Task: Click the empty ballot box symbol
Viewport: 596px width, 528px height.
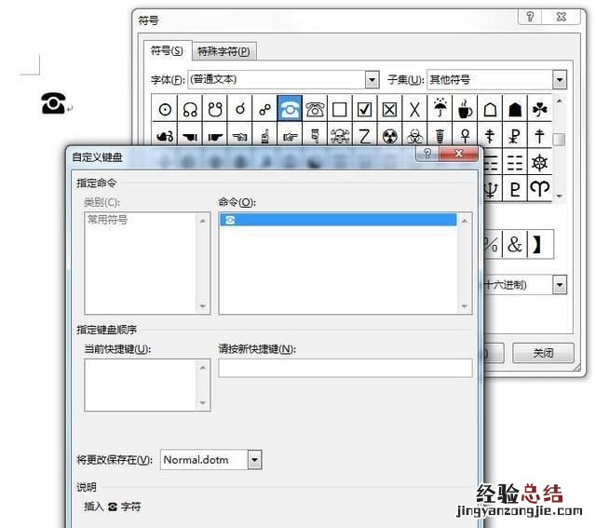Action: click(x=340, y=109)
